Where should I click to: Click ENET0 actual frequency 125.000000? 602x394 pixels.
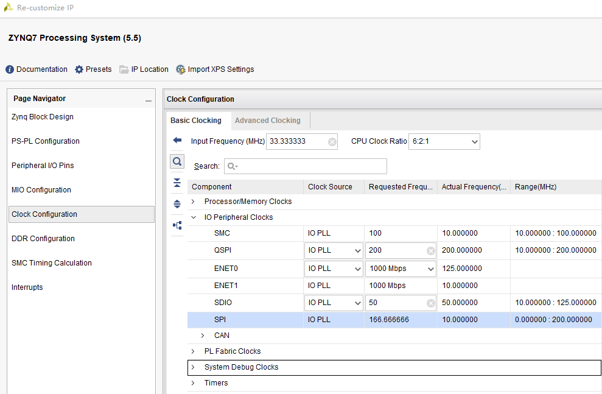pyautogui.click(x=462, y=269)
